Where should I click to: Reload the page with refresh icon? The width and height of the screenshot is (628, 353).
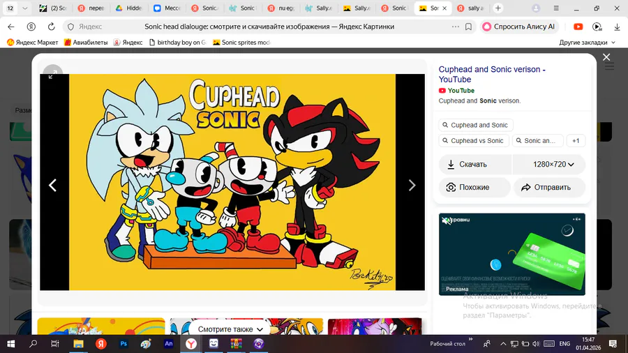pyautogui.click(x=51, y=27)
